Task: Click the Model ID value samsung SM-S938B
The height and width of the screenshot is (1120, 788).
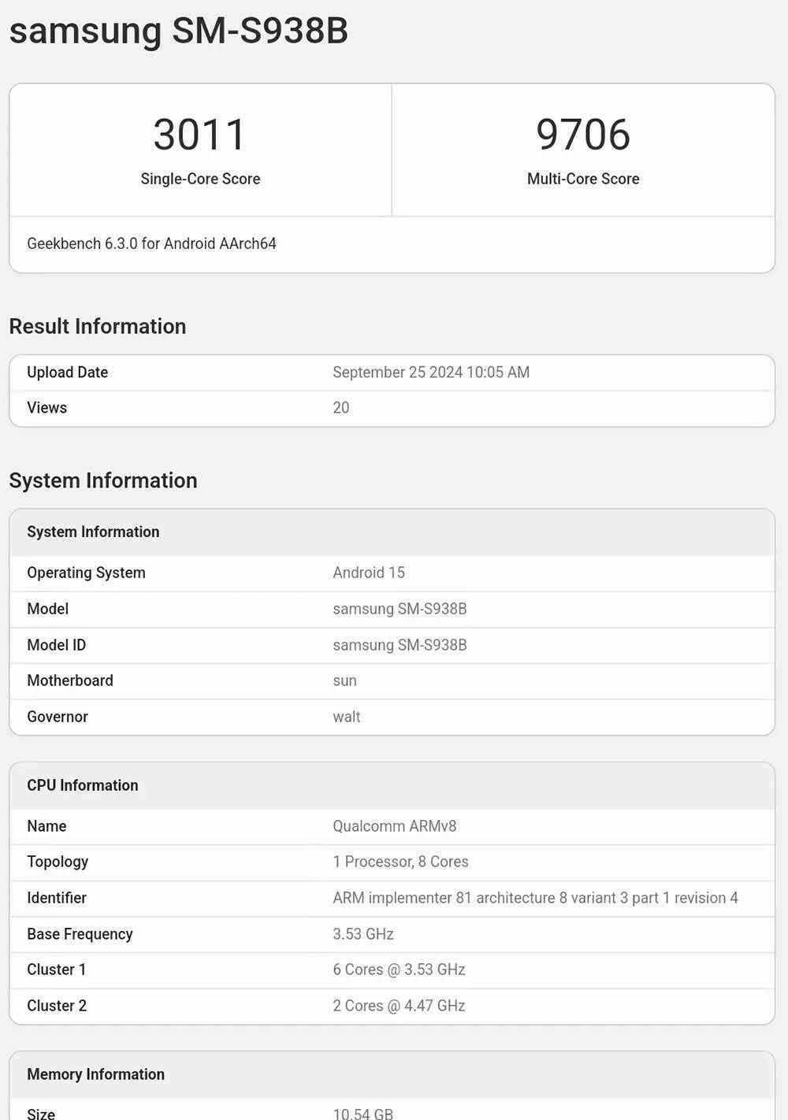Action: click(400, 645)
